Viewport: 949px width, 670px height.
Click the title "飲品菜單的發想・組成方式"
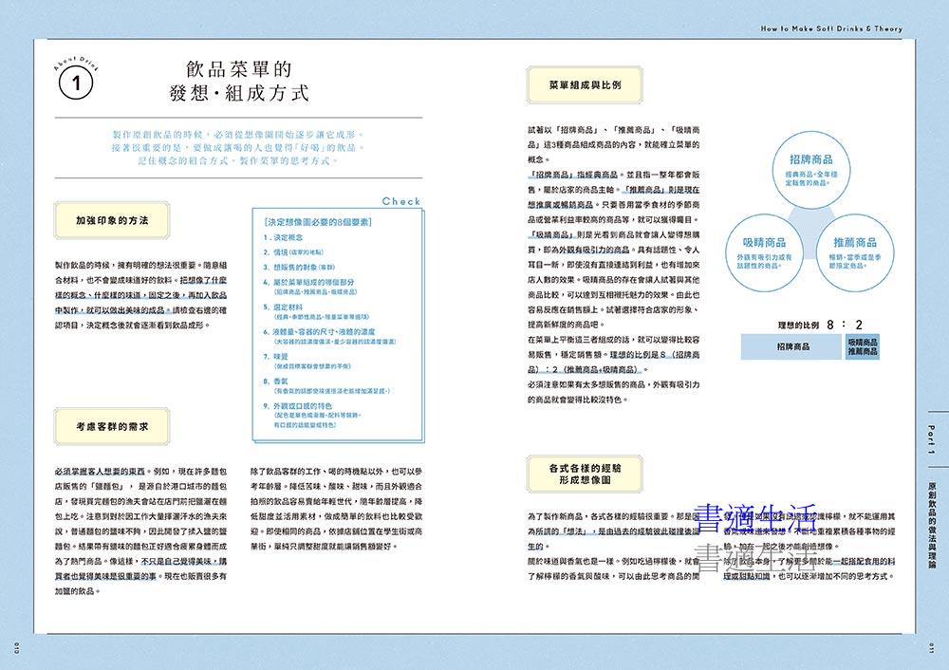239,81
